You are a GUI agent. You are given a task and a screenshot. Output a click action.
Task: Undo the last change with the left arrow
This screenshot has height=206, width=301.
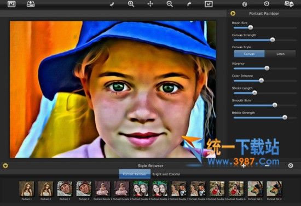click(x=112, y=4)
